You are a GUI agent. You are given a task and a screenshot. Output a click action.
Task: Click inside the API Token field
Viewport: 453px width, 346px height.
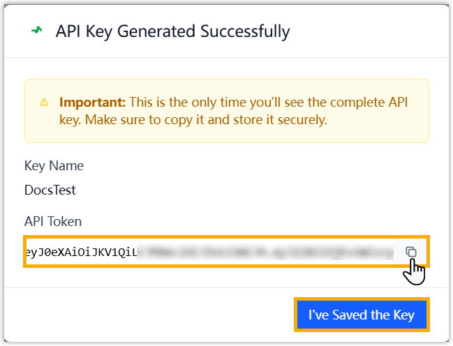pyautogui.click(x=209, y=252)
